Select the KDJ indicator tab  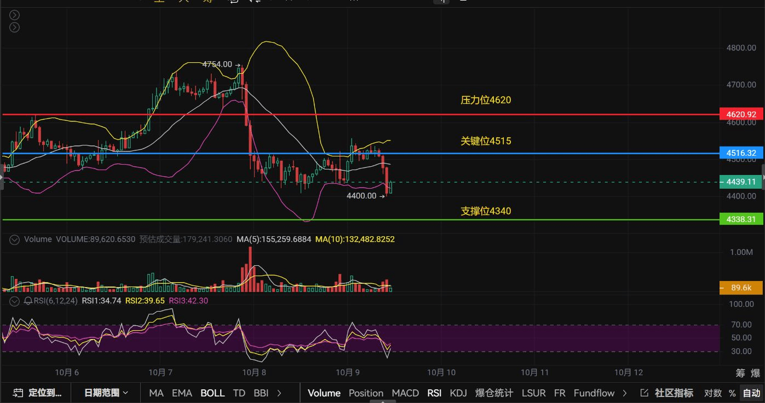pyautogui.click(x=458, y=393)
